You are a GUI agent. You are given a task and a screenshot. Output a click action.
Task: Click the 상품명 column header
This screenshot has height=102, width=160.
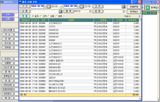pos(71,20)
